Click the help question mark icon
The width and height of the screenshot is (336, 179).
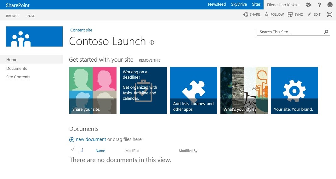(319, 5)
